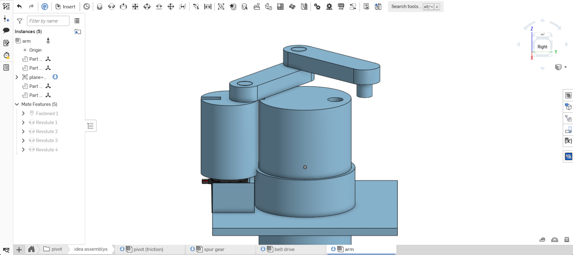Click the Undo arrow in the toolbar
Image resolution: width=573 pixels, height=255 pixels.
tap(19, 6)
